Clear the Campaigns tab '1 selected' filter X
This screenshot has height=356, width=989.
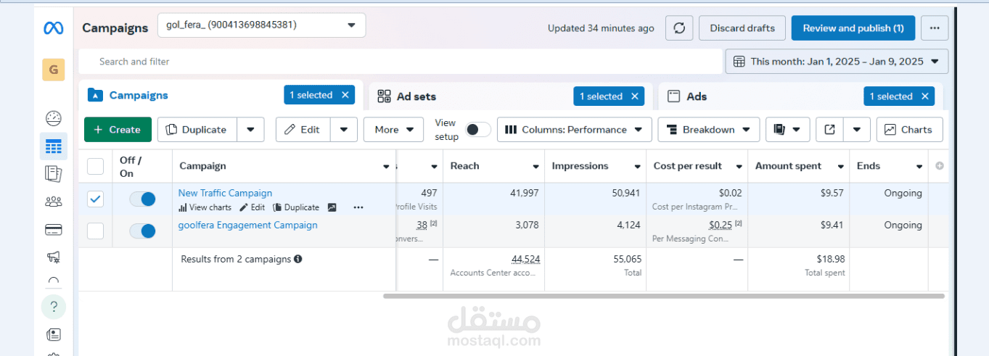(345, 95)
